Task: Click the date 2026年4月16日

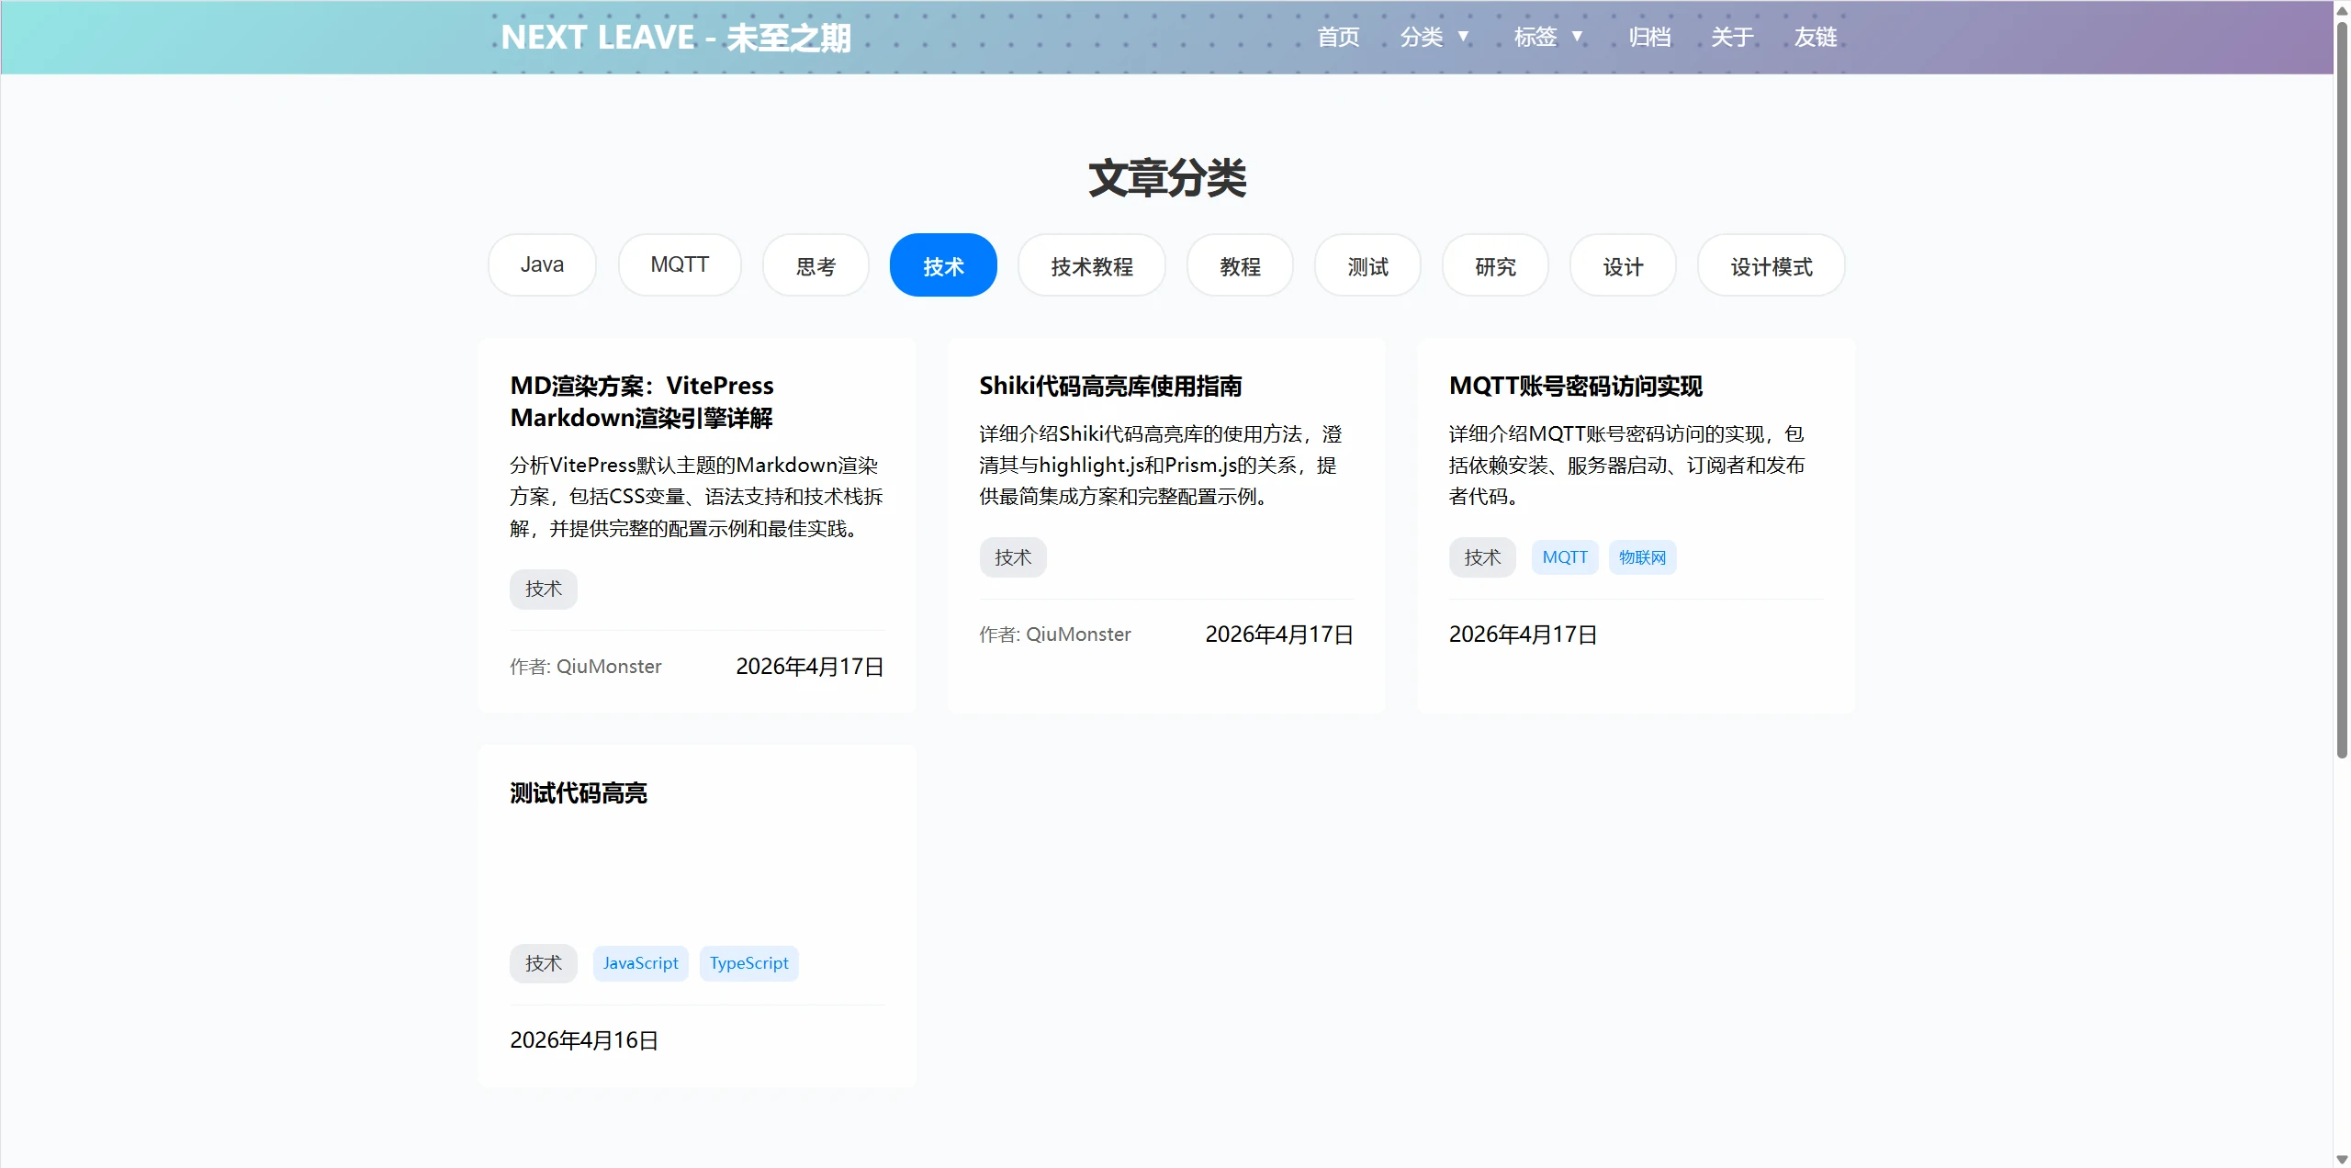Action: (584, 1040)
